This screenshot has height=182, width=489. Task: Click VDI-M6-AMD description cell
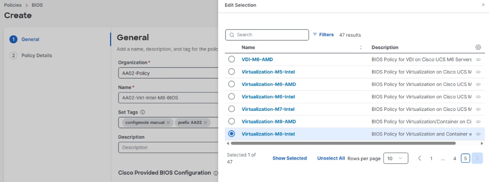[x=421, y=59]
